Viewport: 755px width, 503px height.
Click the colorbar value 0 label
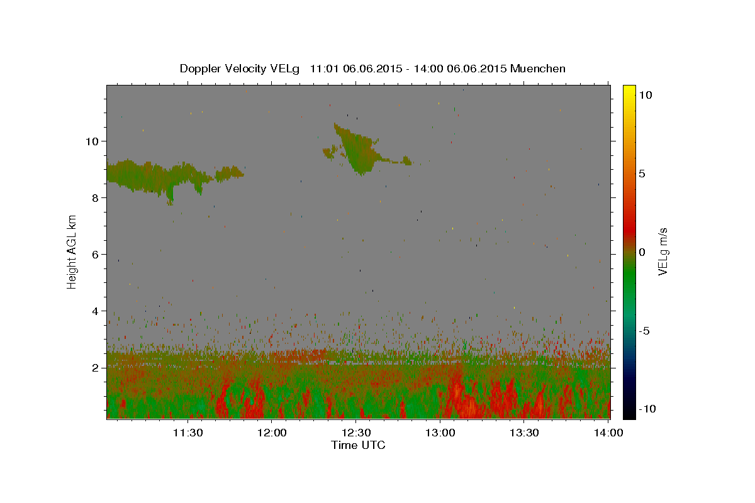[642, 252]
